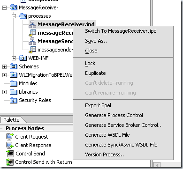The height and width of the screenshot is (169, 183).
Task: Click the processes folder icon
Action: pos(23,16)
